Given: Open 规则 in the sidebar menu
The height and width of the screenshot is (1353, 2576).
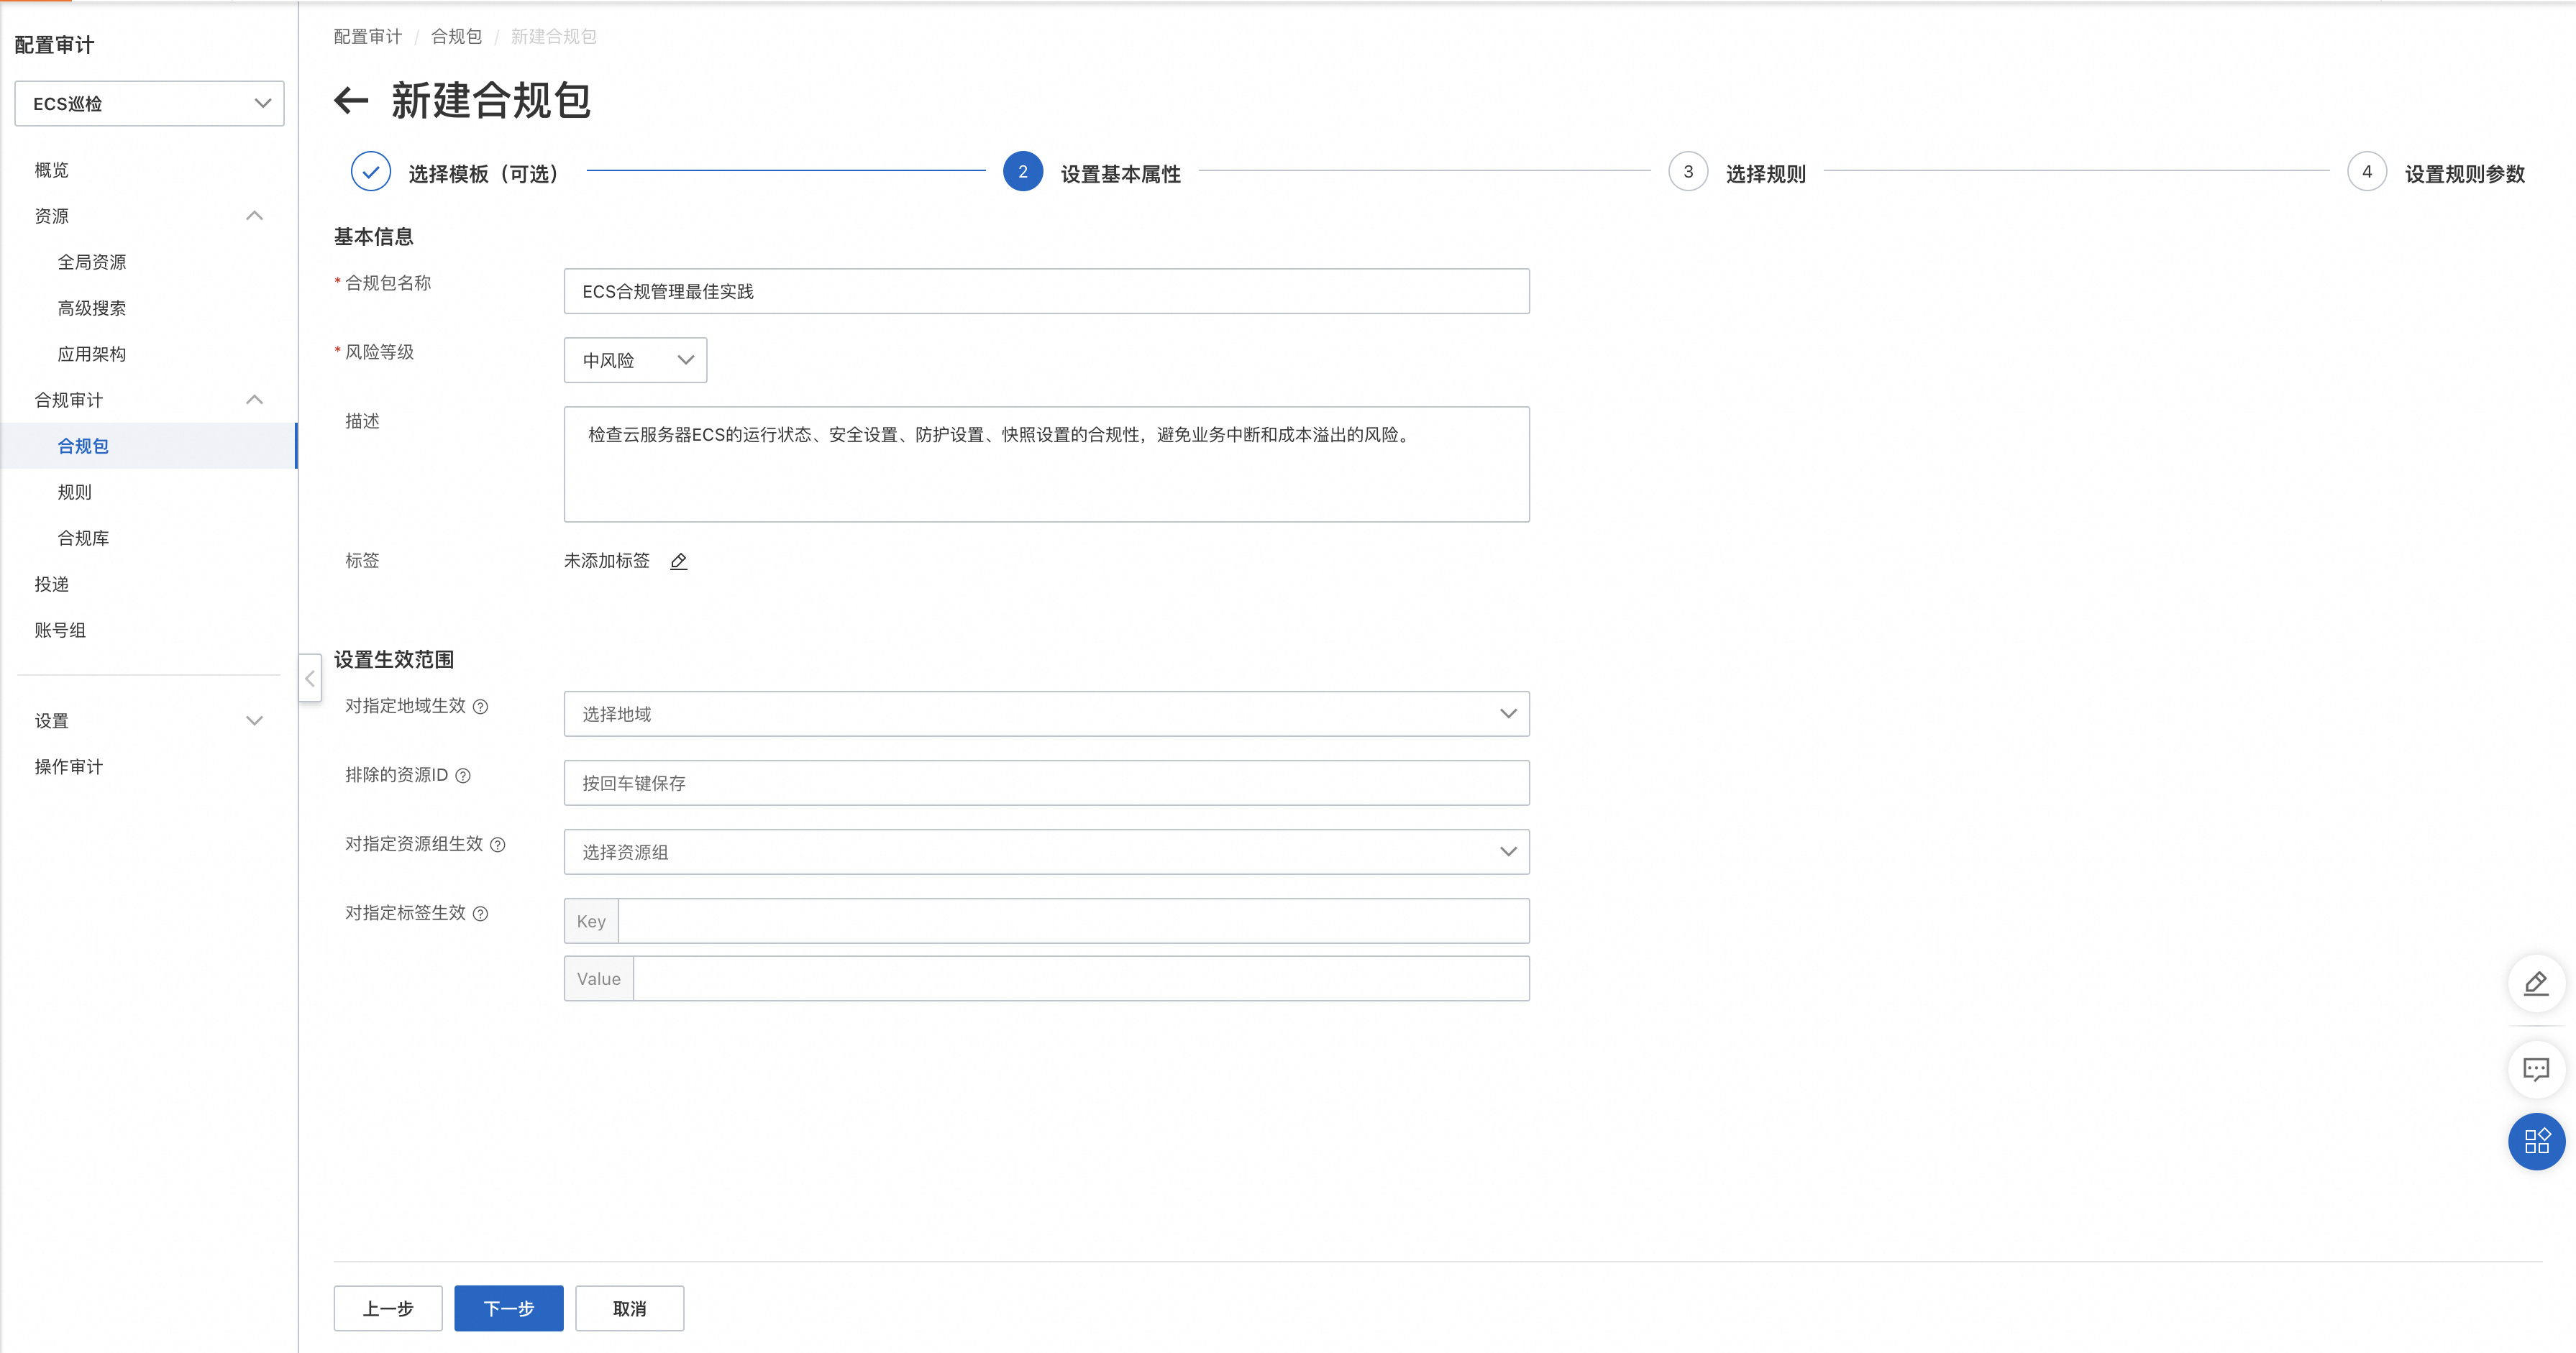Looking at the screenshot, I should (74, 492).
